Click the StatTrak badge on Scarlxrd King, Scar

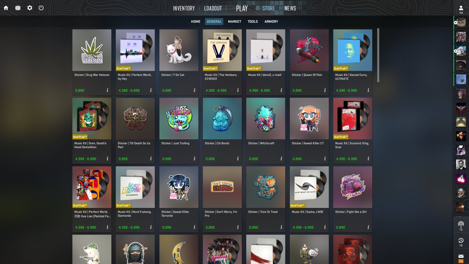point(341,137)
